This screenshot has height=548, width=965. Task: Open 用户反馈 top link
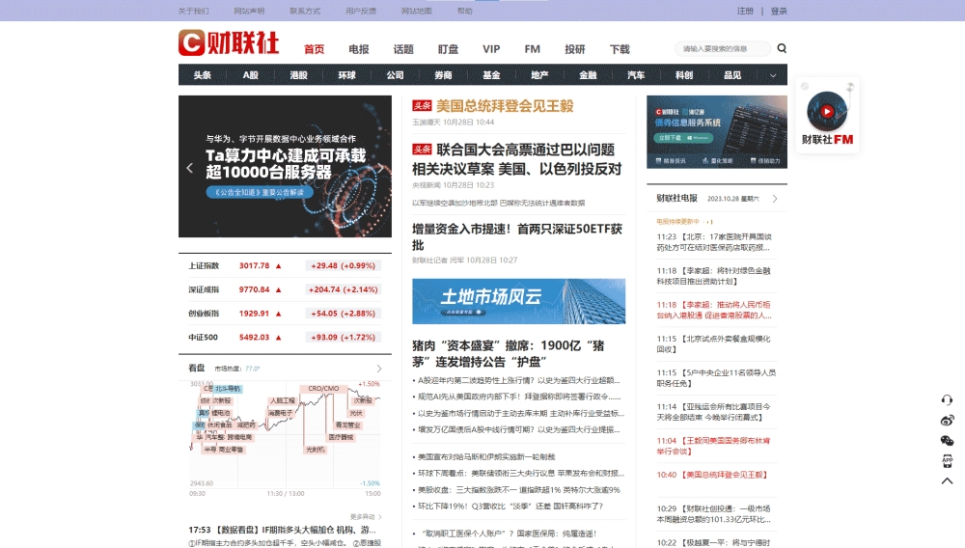[x=361, y=11]
